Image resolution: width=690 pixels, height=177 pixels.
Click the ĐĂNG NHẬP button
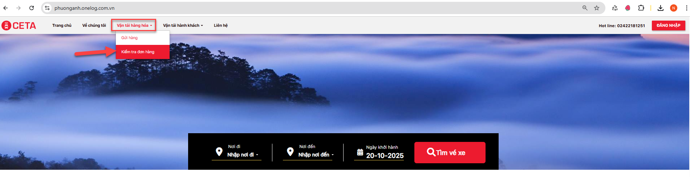pos(668,25)
